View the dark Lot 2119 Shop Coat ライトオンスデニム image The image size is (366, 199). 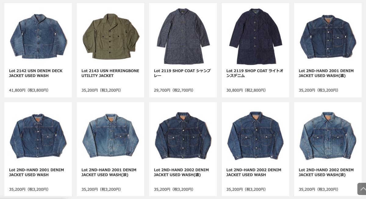255,36
